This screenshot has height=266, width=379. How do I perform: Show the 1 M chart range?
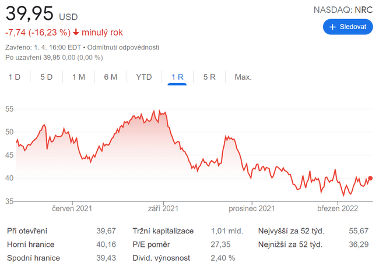(x=79, y=77)
